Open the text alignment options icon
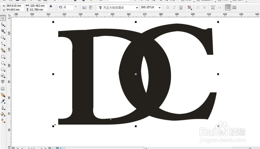 (189, 8)
